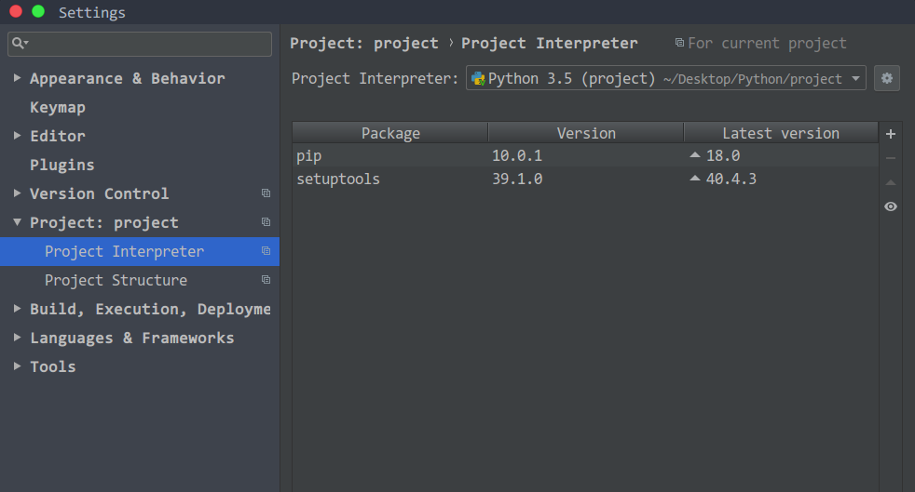Click the upgrade package arrow icon

(x=891, y=182)
